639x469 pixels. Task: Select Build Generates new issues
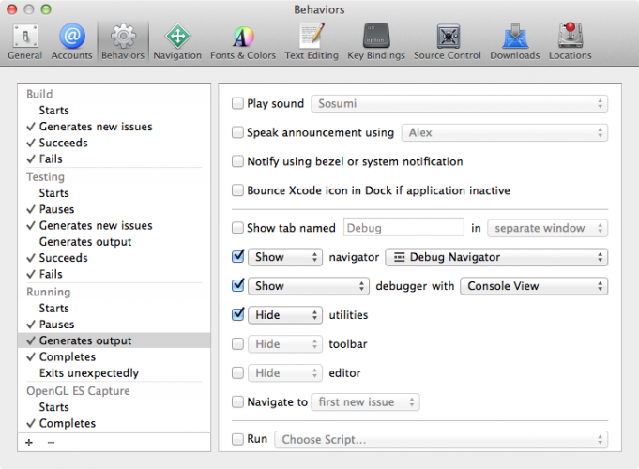tap(114, 127)
